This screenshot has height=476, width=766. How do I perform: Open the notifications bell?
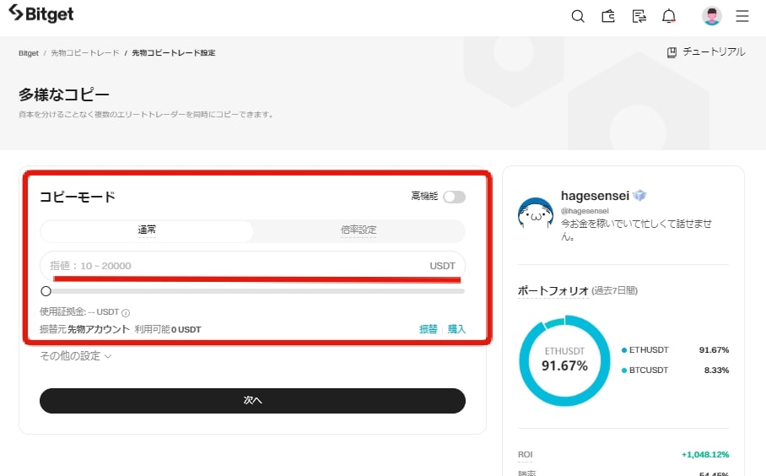coord(669,16)
